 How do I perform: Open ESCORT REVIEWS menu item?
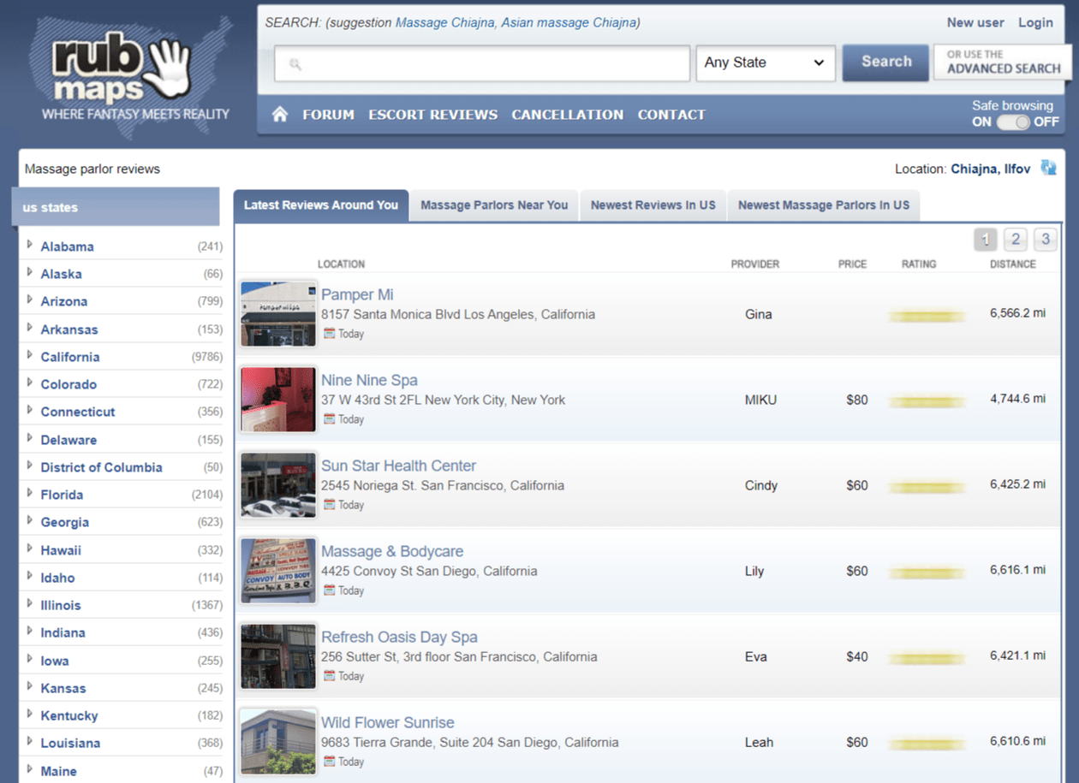tap(432, 115)
